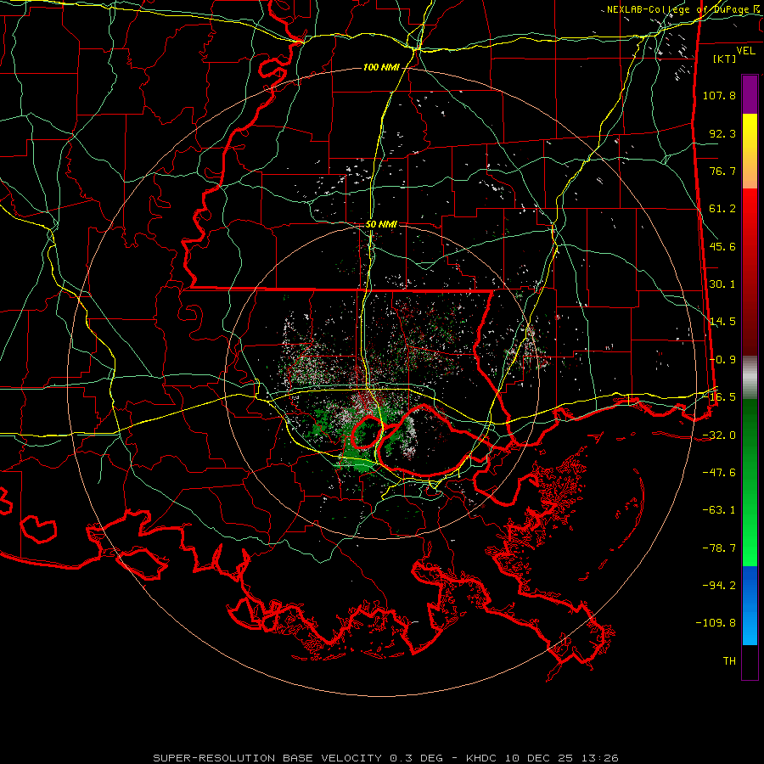Click the Super-Resolution Base Velocity caption
The image size is (764, 764).
coord(301,758)
